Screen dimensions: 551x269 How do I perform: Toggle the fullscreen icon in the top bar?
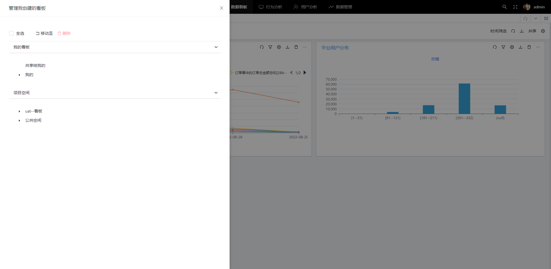[515, 7]
